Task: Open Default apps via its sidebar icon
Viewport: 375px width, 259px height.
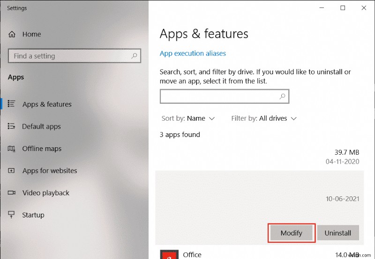Action: [x=12, y=126]
